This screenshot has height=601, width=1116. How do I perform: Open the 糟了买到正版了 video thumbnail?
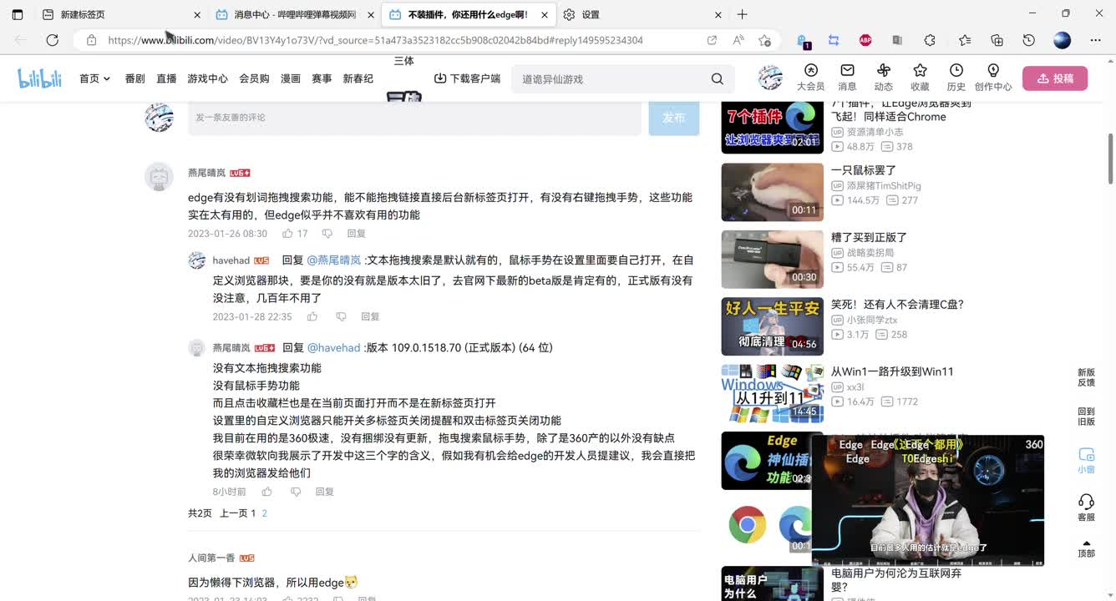[772, 259]
